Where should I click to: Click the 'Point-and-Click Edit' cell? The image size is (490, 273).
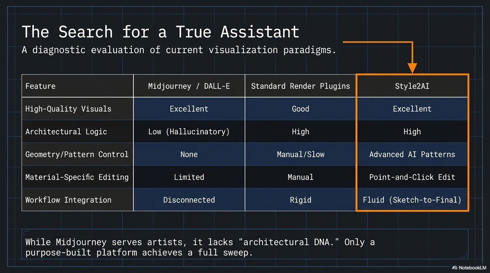[412, 177]
